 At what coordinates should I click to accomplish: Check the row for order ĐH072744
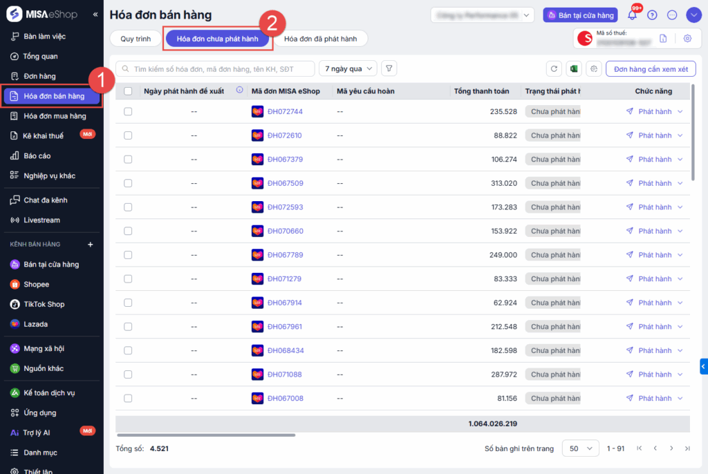pyautogui.click(x=128, y=111)
